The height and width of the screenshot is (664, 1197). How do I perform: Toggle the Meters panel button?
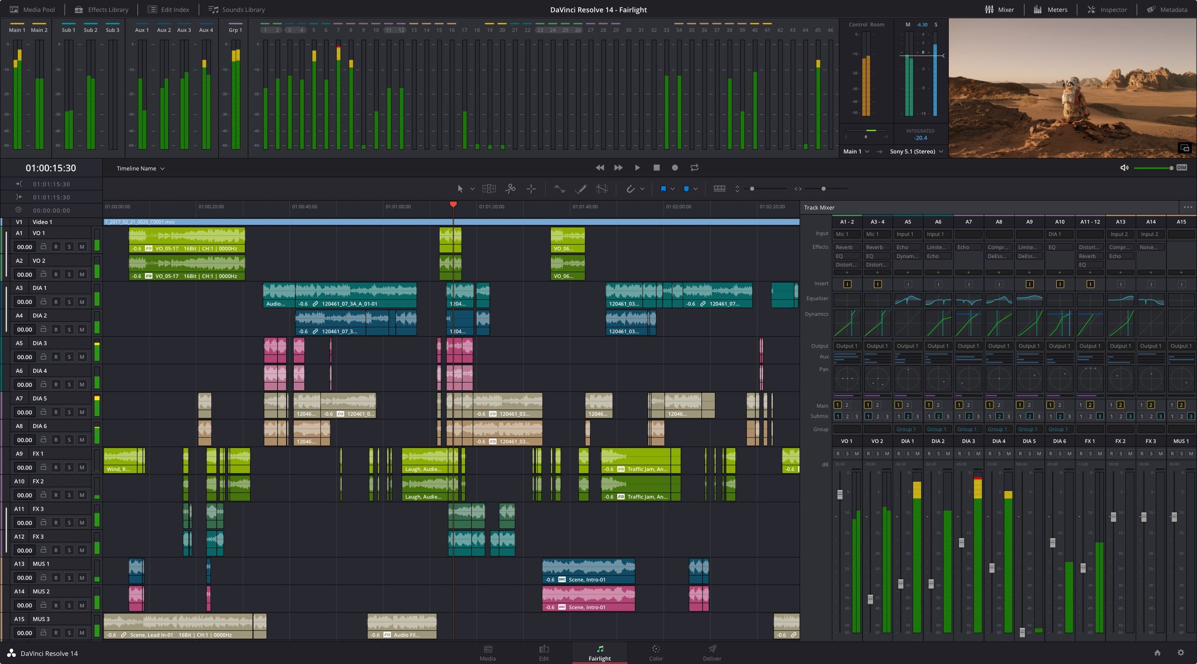point(1050,9)
